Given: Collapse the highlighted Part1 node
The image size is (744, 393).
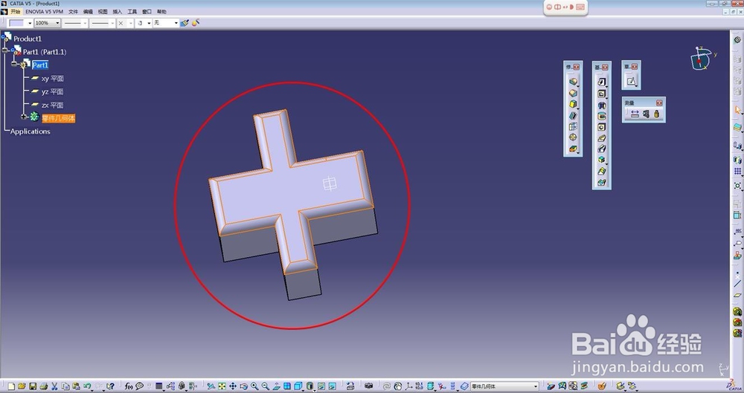Looking at the screenshot, I should 14,64.
